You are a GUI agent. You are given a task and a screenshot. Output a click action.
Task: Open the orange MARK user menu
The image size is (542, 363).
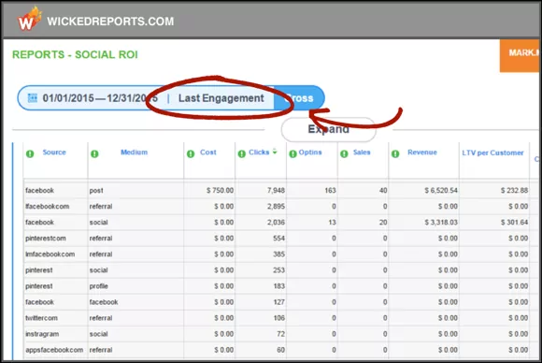(520, 55)
